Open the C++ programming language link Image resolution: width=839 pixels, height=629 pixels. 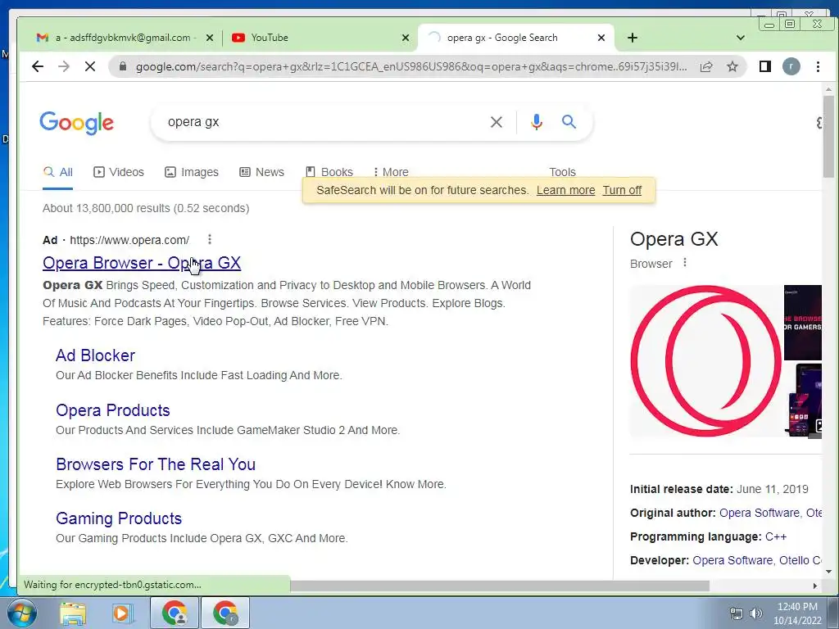click(776, 536)
